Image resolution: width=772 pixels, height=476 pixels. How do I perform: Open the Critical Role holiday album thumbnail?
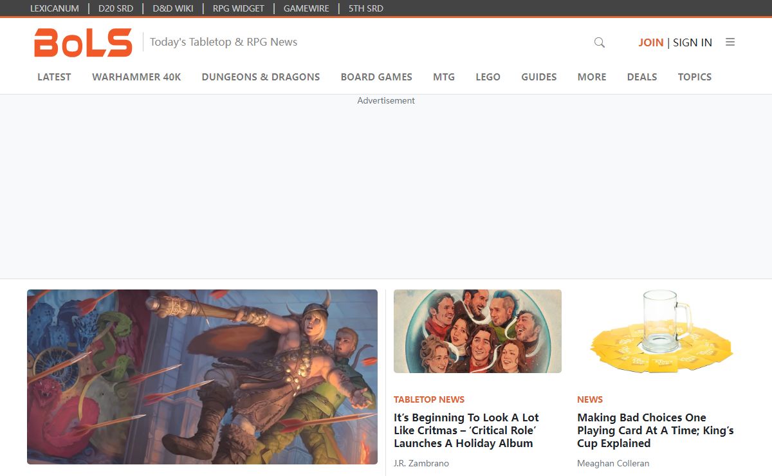pos(477,331)
